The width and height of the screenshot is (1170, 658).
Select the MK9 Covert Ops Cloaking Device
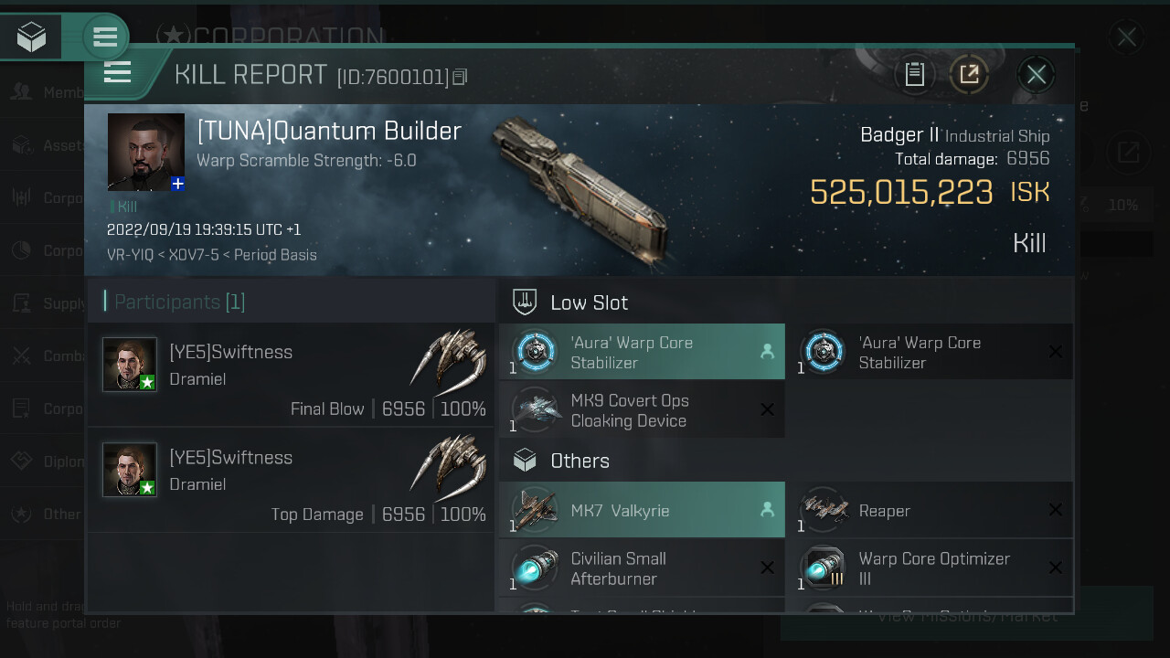642,410
